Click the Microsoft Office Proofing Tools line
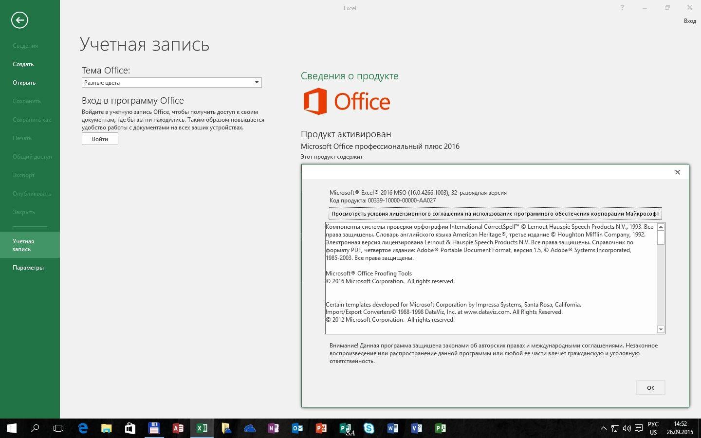 click(369, 274)
